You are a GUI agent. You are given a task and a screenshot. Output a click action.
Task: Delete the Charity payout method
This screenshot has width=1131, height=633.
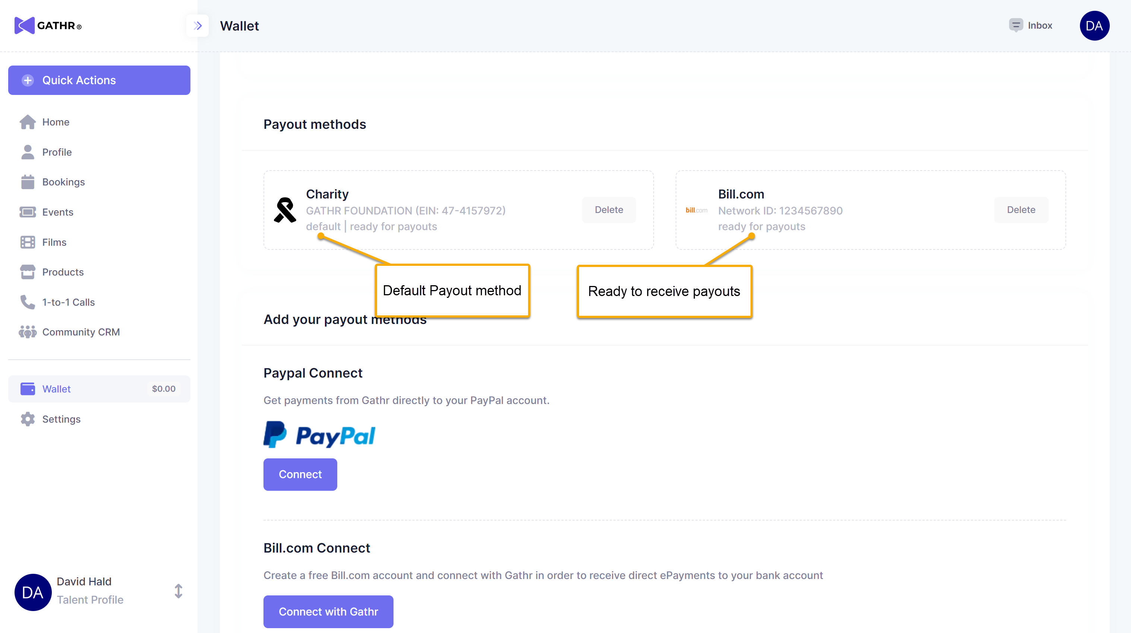tap(609, 210)
